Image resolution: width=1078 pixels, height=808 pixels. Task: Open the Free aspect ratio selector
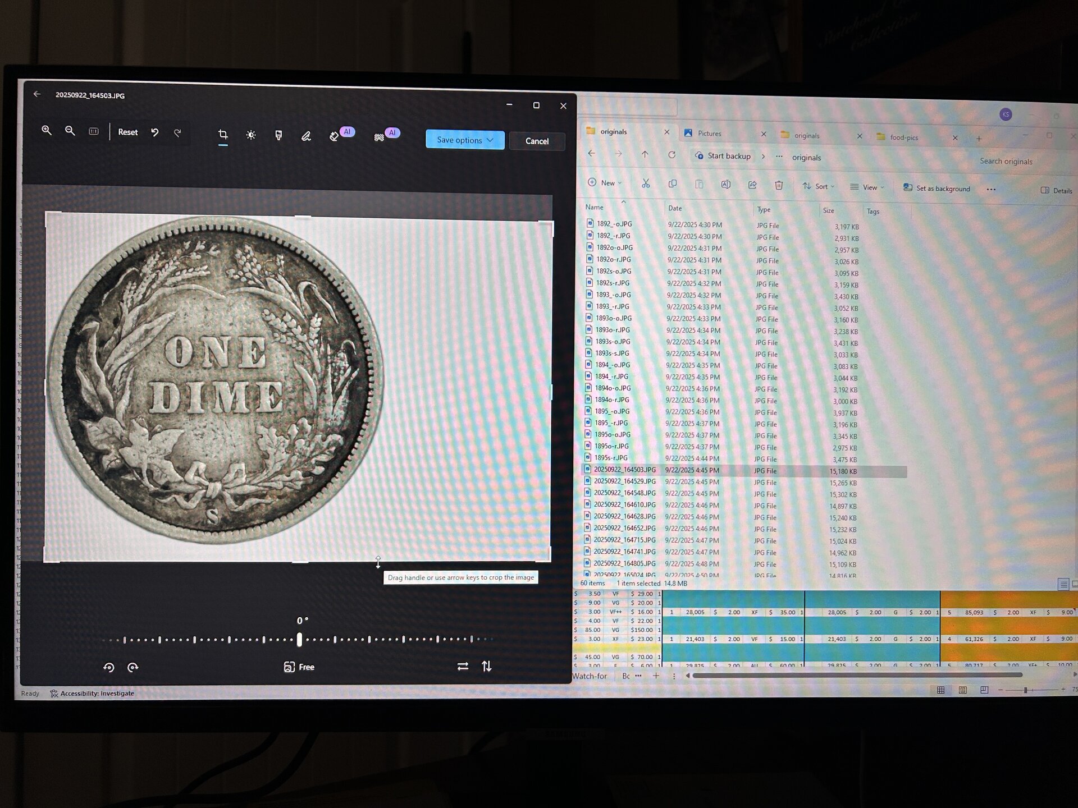pyautogui.click(x=299, y=667)
